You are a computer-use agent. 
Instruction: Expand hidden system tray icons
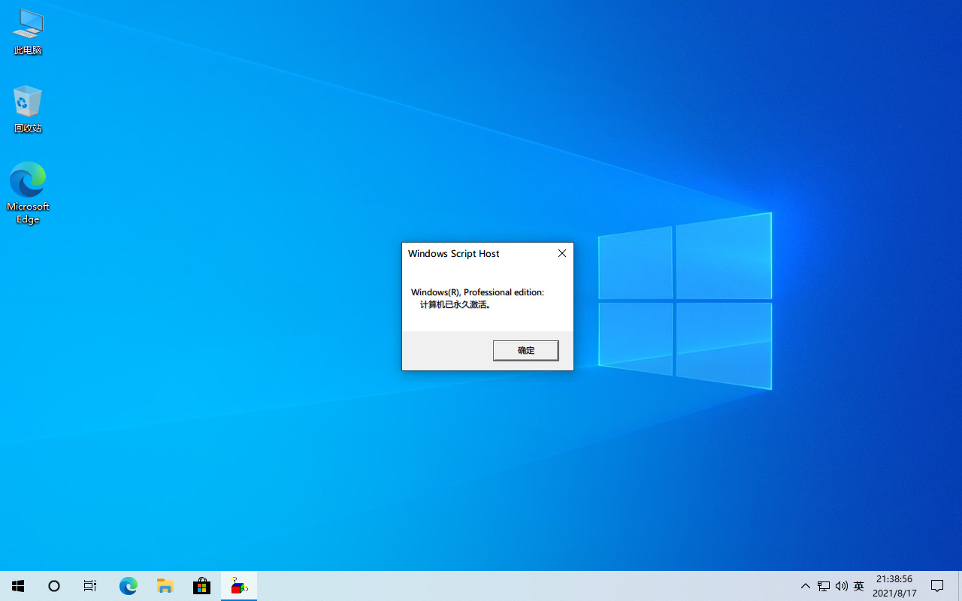[806, 586]
